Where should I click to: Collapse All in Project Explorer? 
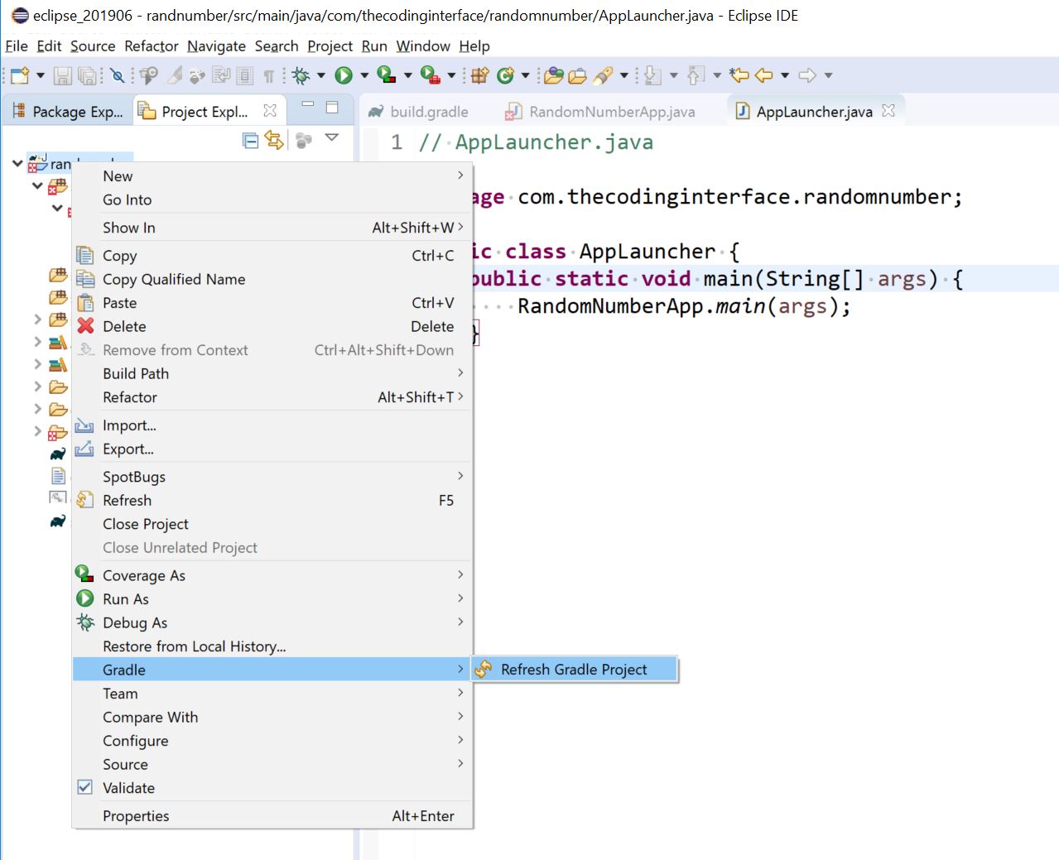pyautogui.click(x=250, y=141)
